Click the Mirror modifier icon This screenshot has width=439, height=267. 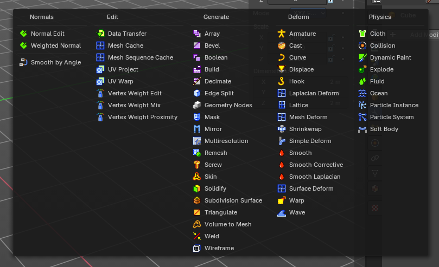click(197, 129)
